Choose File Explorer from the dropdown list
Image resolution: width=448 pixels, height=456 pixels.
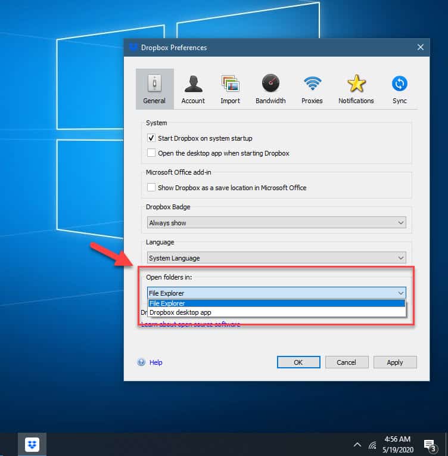276,303
